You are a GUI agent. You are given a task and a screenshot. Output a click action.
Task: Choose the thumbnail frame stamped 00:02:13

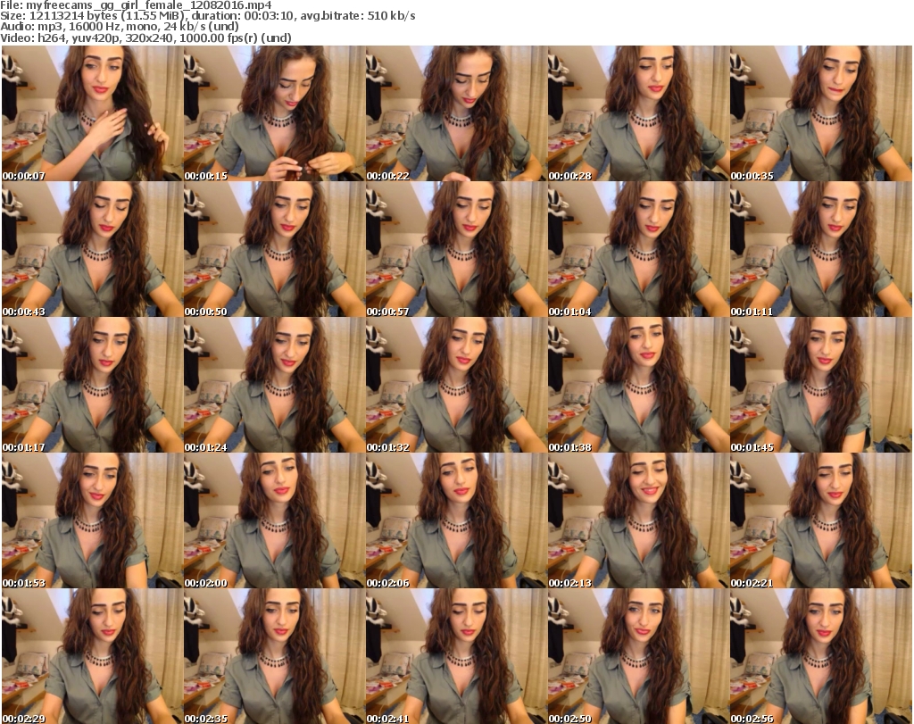point(638,520)
